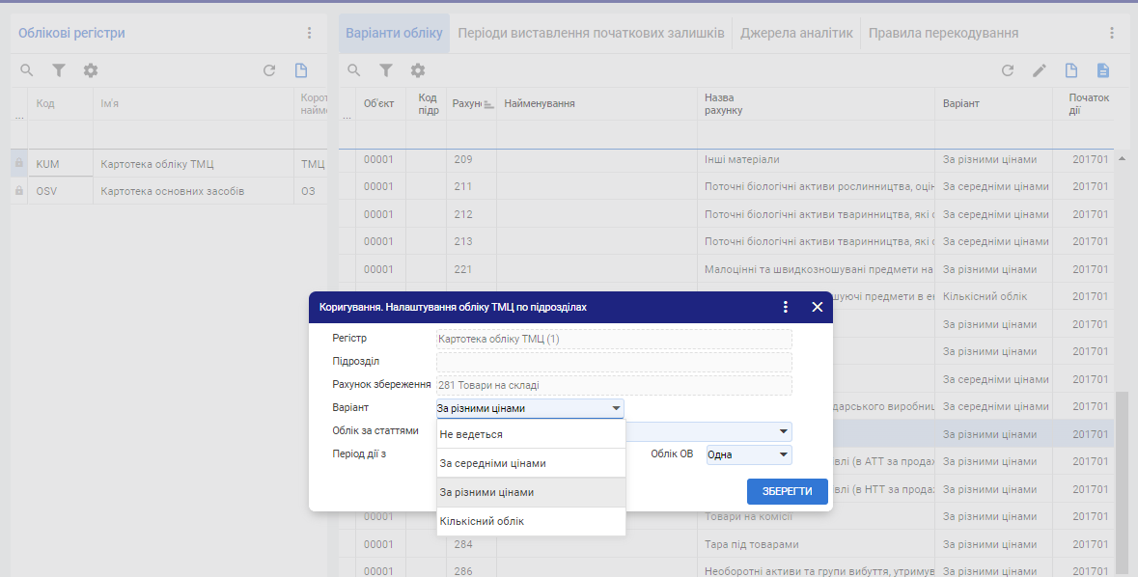The height and width of the screenshot is (577, 1138).
Task: Open Правила перекодування tab
Action: coord(943,33)
